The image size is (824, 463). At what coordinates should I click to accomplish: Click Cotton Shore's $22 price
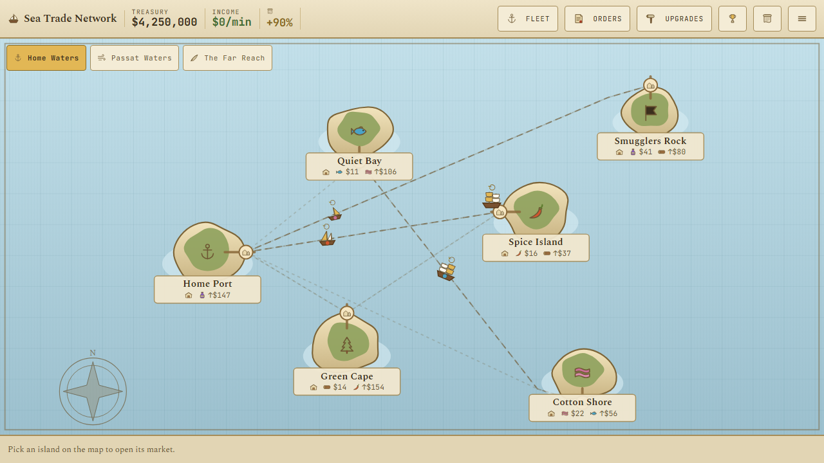point(577,414)
